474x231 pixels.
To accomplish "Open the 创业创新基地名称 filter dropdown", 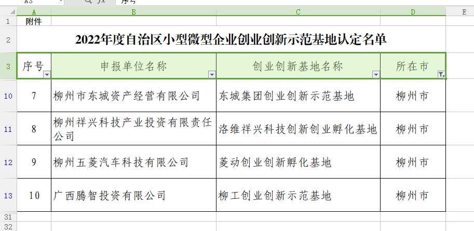I will pyautogui.click(x=376, y=75).
